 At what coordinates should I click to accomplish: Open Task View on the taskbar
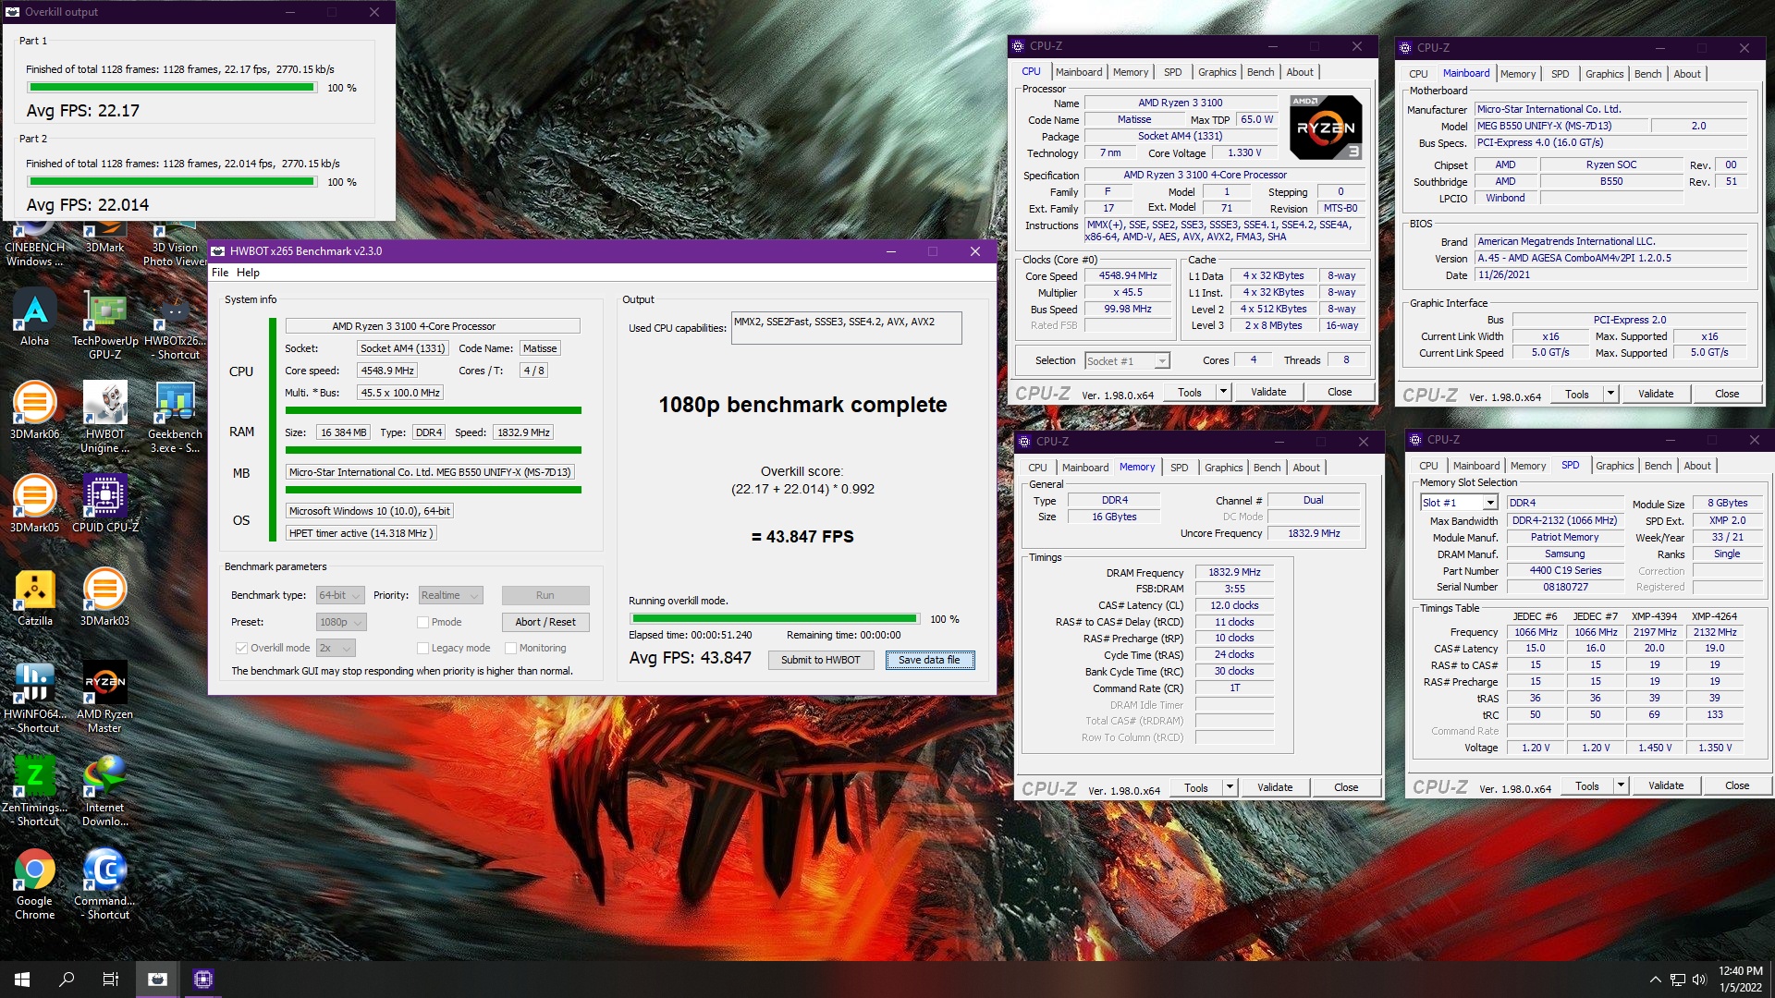click(111, 980)
